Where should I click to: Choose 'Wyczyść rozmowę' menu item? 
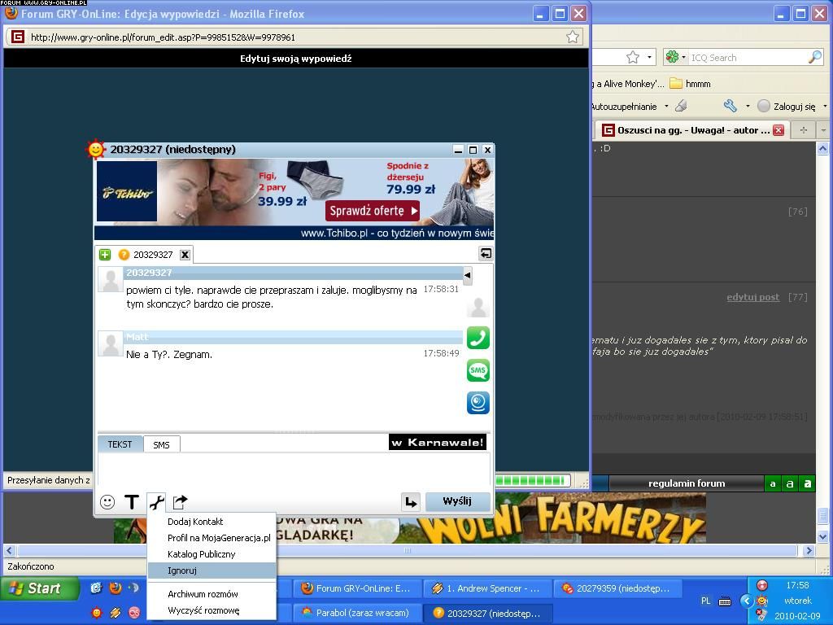point(212,610)
